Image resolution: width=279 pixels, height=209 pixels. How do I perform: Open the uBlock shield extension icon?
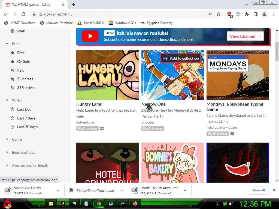coord(230,14)
